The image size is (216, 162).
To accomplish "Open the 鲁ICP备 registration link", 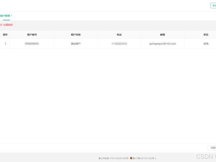I will pos(144,158).
